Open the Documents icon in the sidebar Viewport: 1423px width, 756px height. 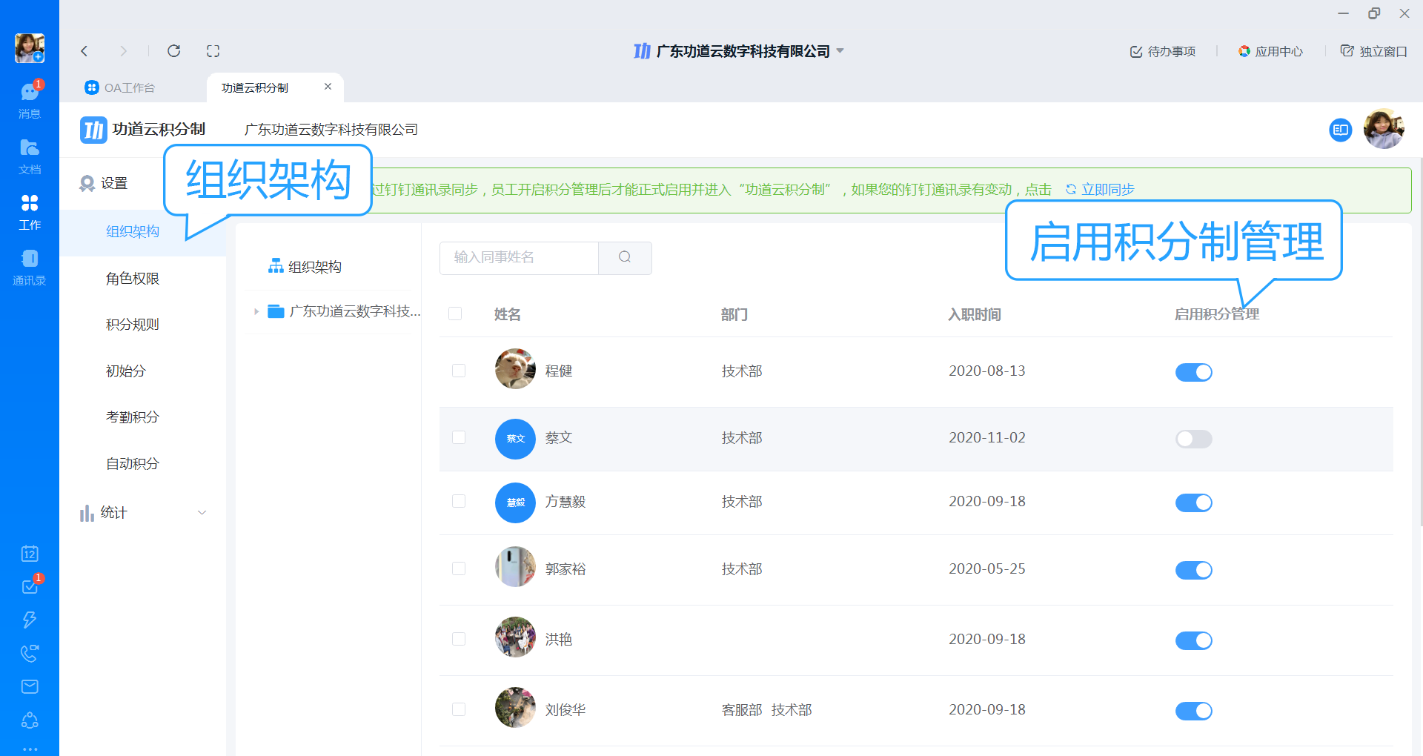(x=30, y=149)
